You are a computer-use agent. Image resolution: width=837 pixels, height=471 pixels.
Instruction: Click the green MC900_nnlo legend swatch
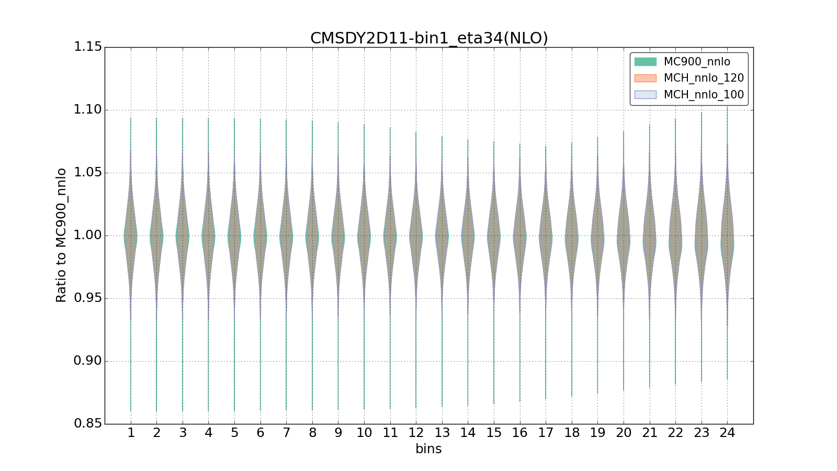[x=645, y=62]
